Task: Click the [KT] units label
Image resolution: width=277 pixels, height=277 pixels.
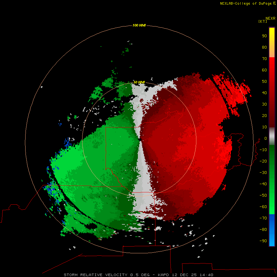Action: coord(263,21)
